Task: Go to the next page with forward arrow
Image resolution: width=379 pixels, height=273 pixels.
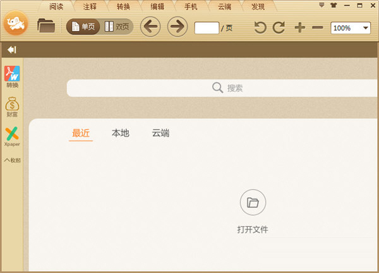Action: 177,27
